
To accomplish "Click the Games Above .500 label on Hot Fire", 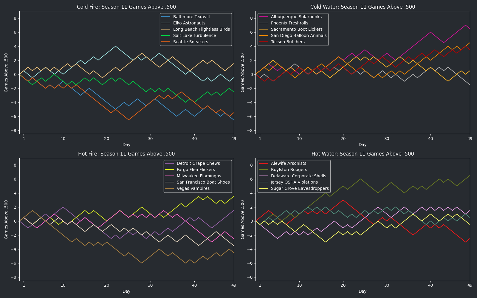I will point(6,219).
